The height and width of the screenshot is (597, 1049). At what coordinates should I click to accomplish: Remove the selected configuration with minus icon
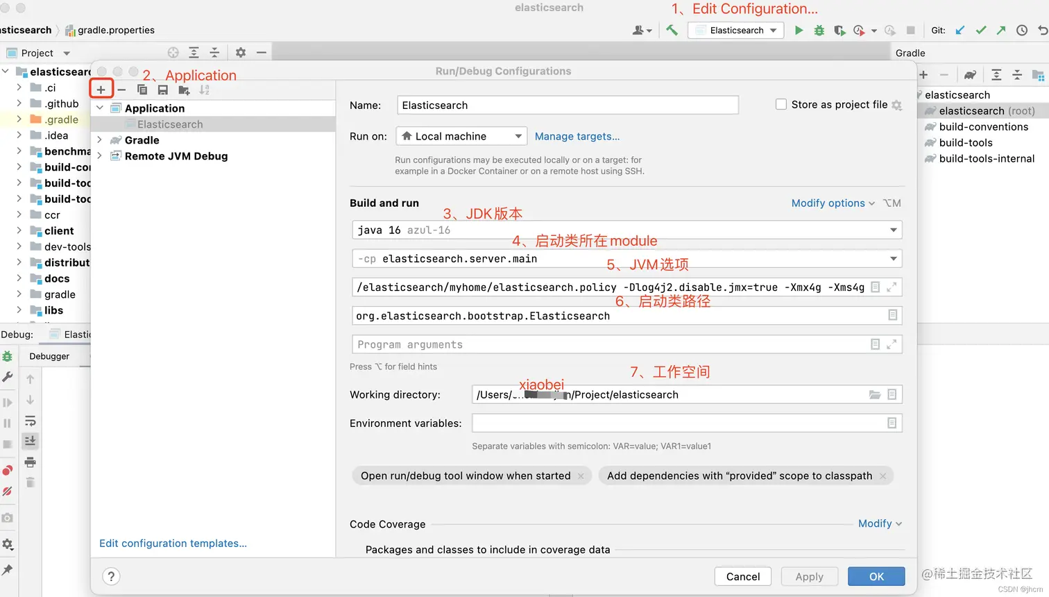pos(121,90)
